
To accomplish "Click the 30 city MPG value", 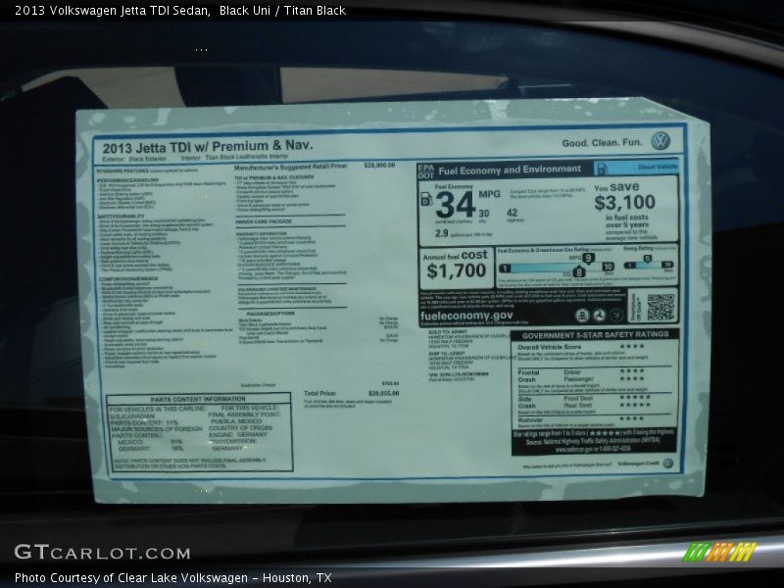I will tap(484, 214).
